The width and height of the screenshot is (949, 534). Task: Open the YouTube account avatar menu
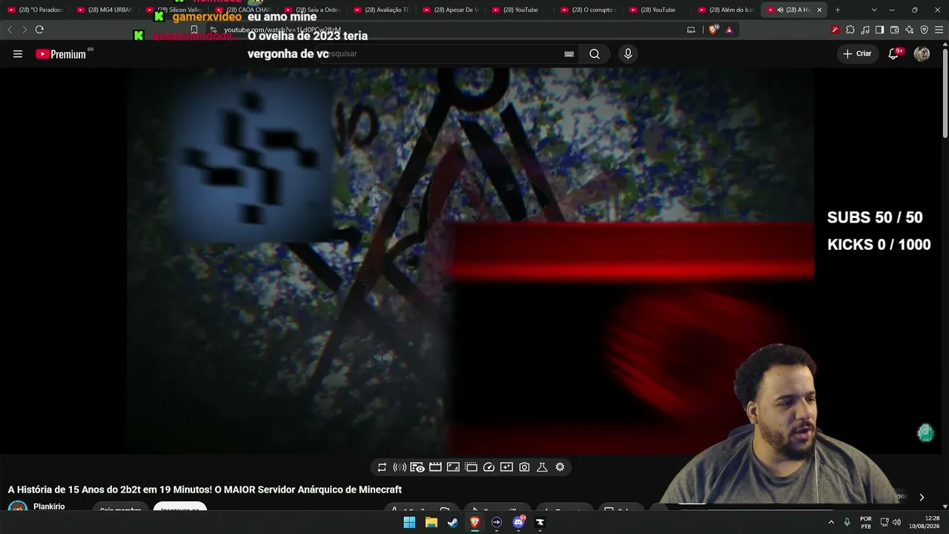coord(922,54)
